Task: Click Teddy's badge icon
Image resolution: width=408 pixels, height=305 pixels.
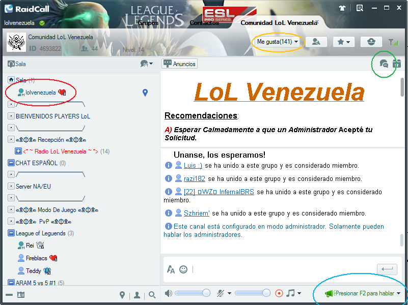Action: 47,271
